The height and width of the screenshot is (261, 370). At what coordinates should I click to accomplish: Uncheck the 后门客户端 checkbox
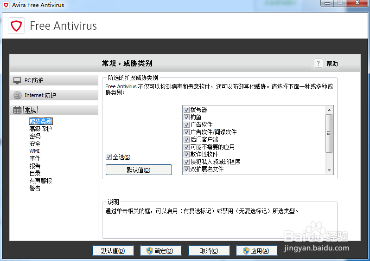(x=186, y=139)
